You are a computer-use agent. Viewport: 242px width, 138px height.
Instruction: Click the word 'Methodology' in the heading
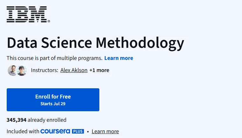[140, 43]
